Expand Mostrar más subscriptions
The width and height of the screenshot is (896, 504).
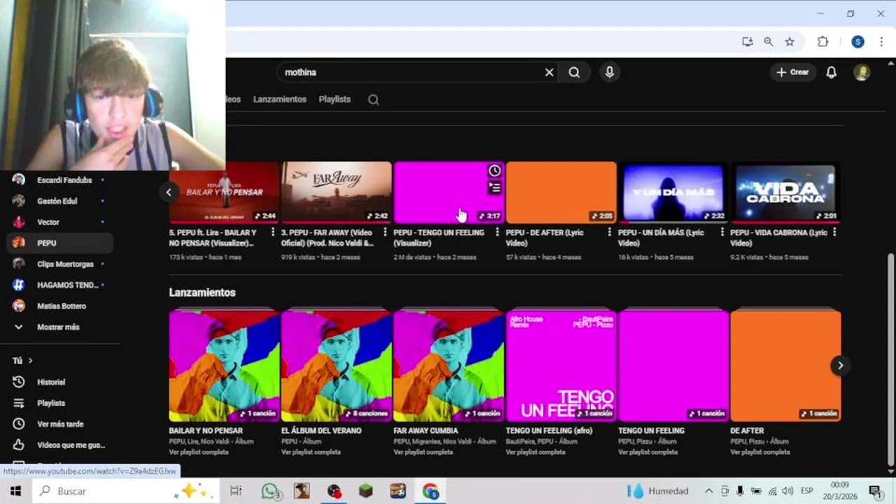[59, 327]
